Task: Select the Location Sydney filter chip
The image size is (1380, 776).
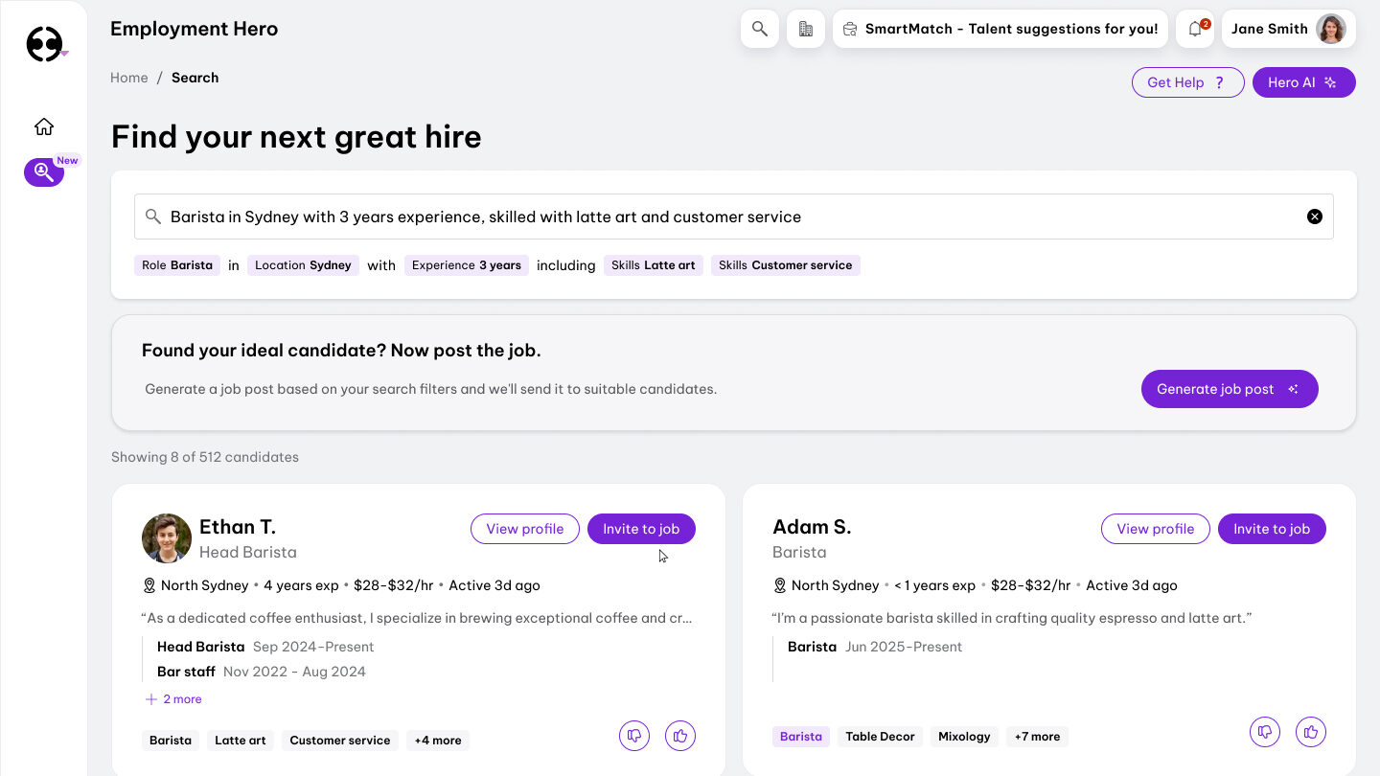Action: (x=303, y=265)
